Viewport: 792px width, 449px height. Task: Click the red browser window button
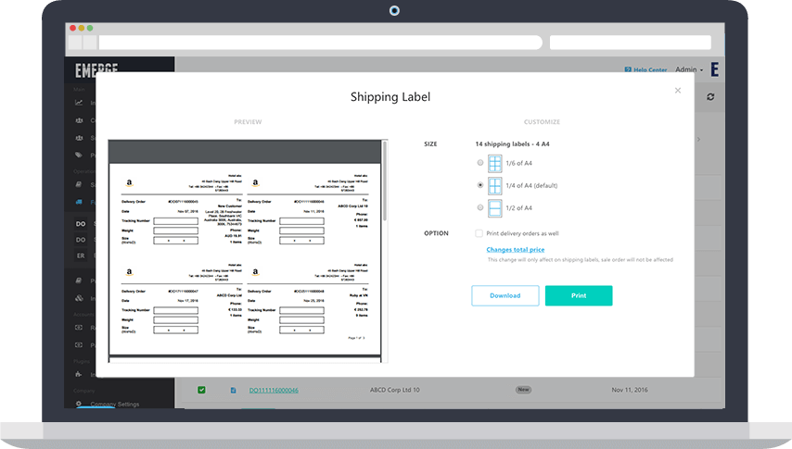[72, 29]
